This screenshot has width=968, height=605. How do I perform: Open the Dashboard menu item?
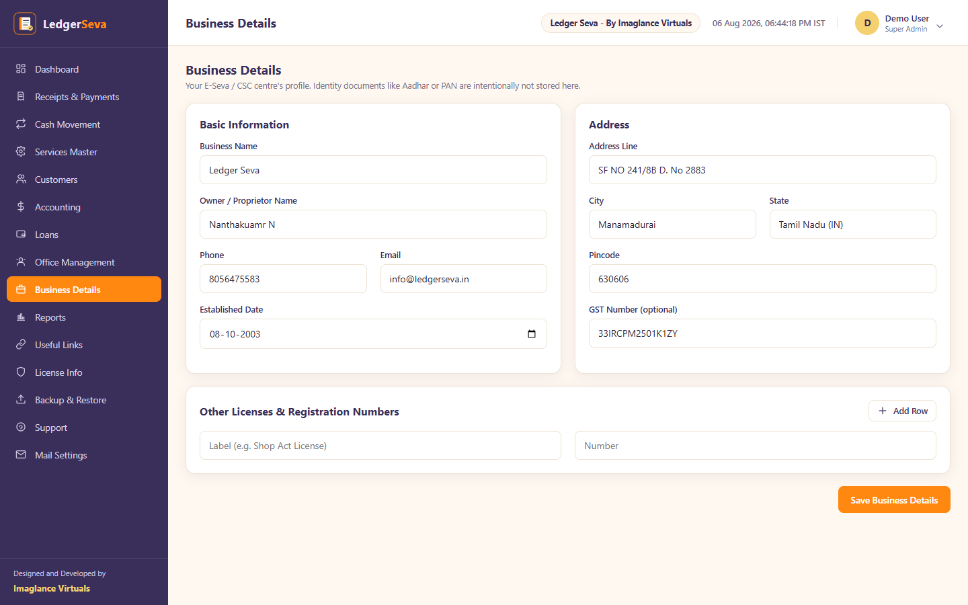84,69
